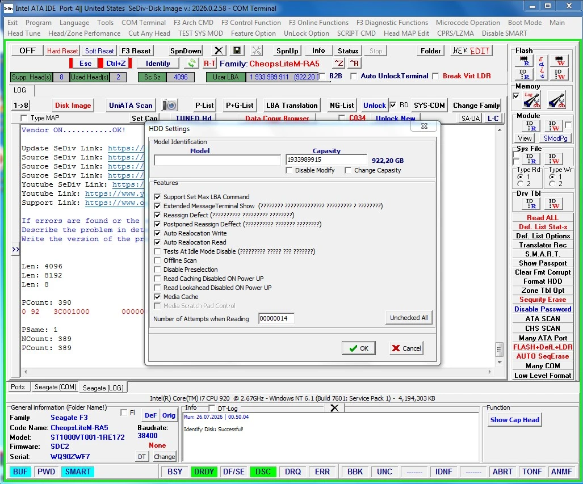Open the Flash edit icon button
The height and width of the screenshot is (484, 583).
(542, 68)
